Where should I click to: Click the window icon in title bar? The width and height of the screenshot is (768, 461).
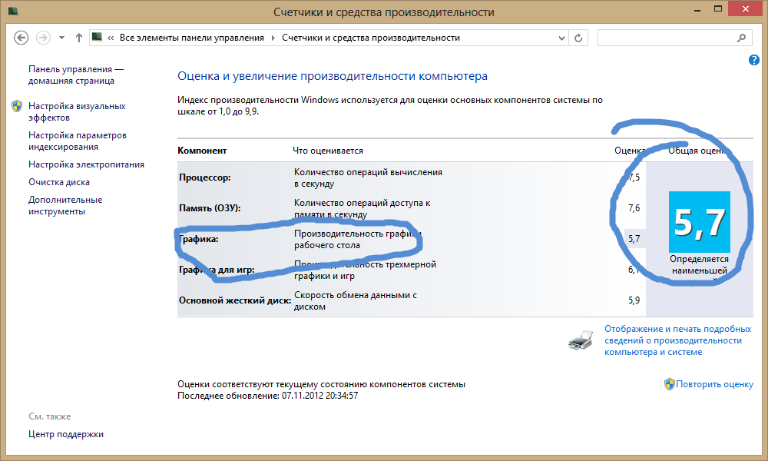tap(13, 11)
